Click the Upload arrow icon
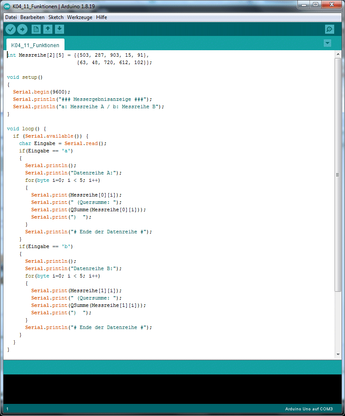Screen dimensions: 345x416 click(x=22, y=29)
